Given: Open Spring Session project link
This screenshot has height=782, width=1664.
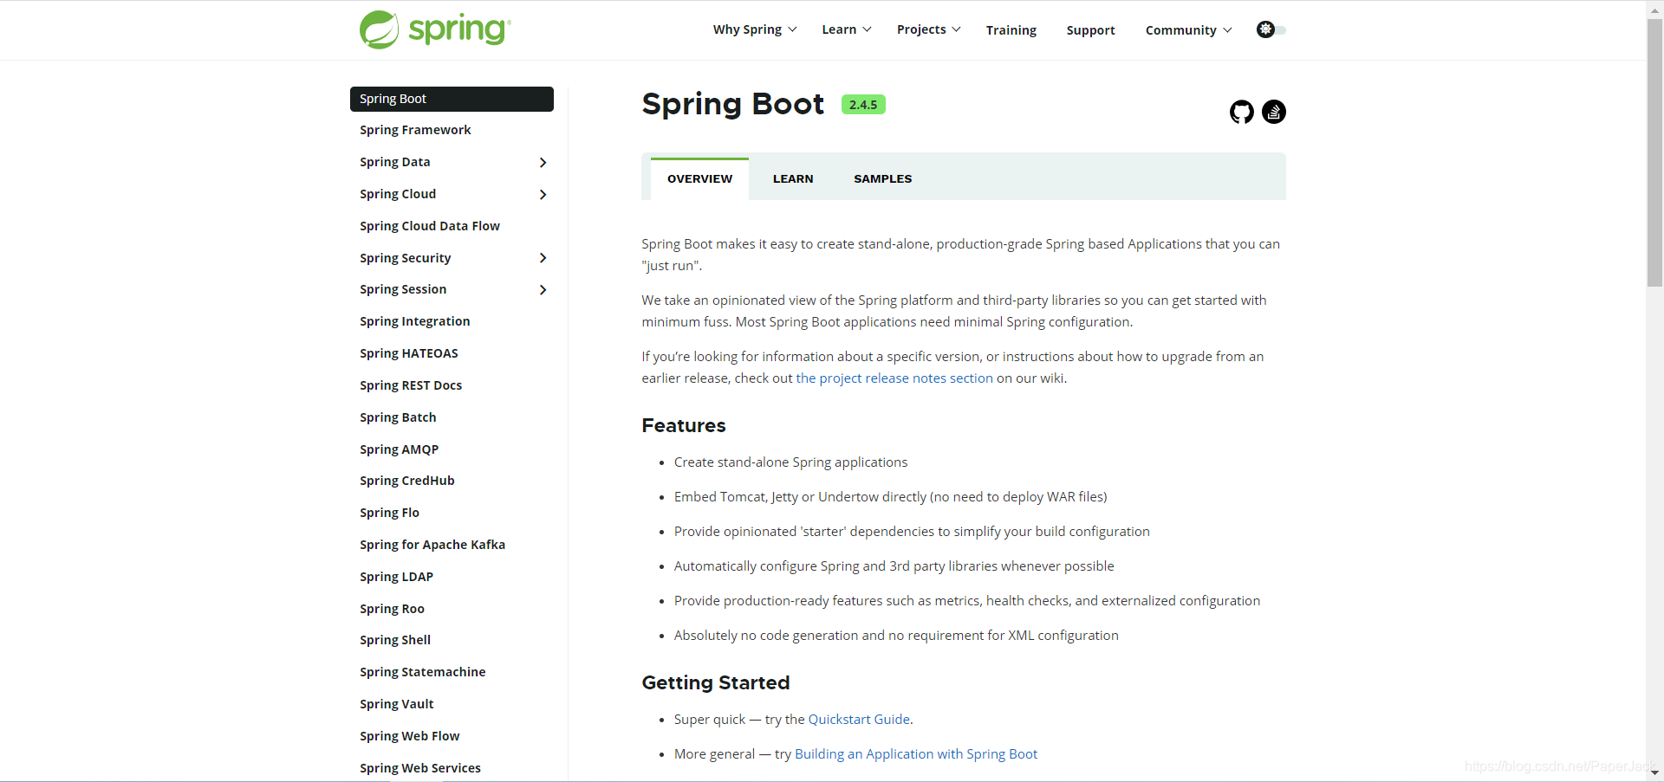Looking at the screenshot, I should coord(403,289).
